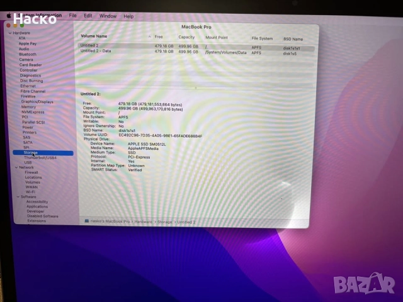Click APPLE SSD SM0512L device name
The height and width of the screenshot is (302, 403).
click(x=147, y=144)
